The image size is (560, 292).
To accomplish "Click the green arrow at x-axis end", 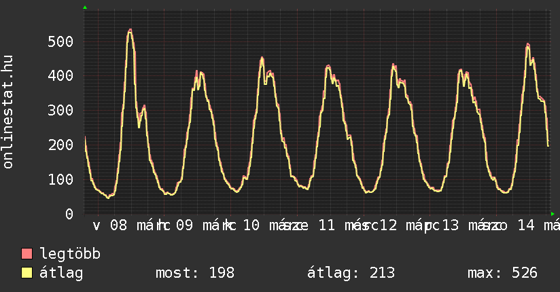I will pyautogui.click(x=551, y=213).
